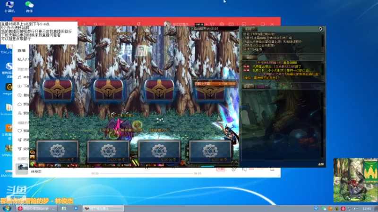This screenshot has height=212, width=378.
Task: Select the purple chat tab next to 普通
Action: (x=263, y=87)
